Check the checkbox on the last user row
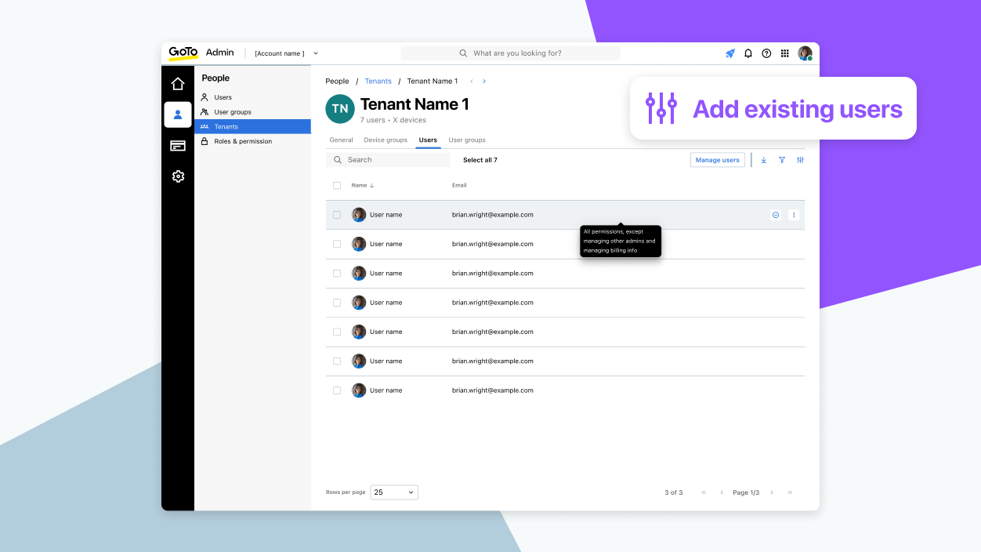 click(337, 390)
